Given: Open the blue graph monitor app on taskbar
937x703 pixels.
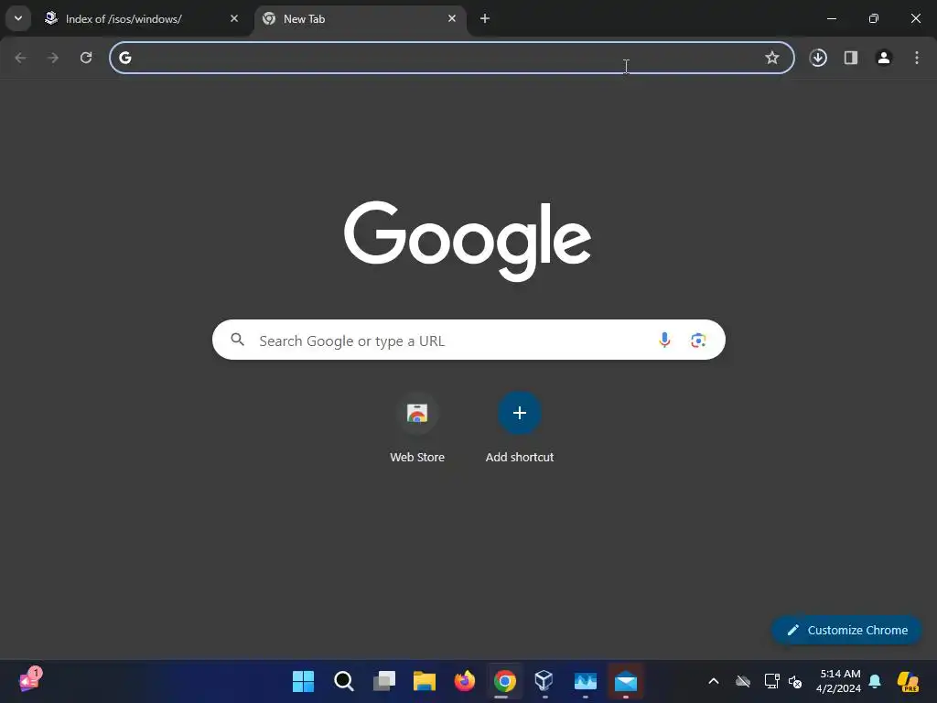Looking at the screenshot, I should (x=585, y=681).
